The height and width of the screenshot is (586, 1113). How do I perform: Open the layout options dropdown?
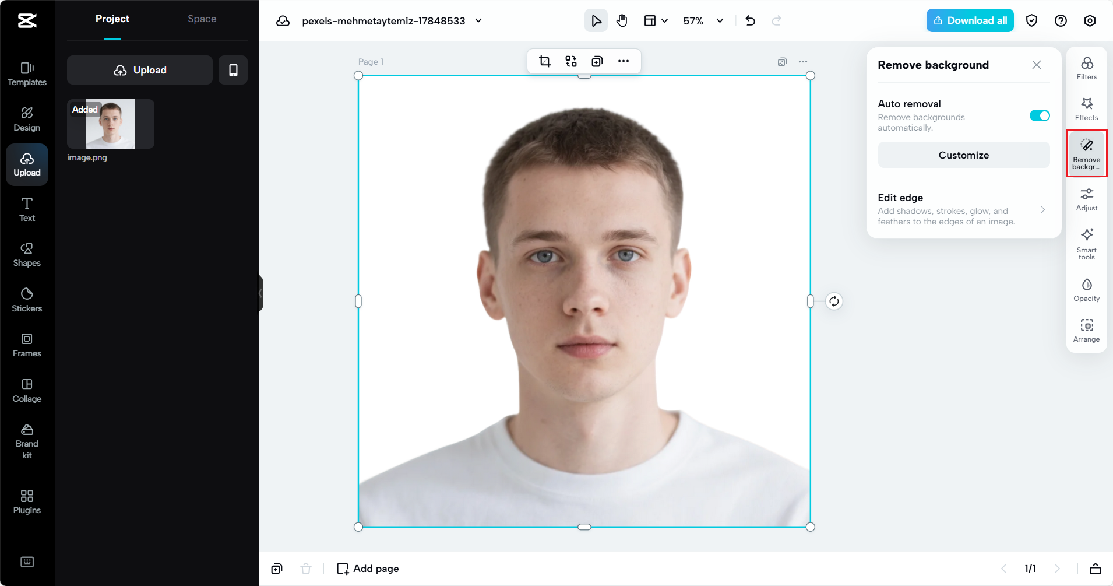tap(656, 21)
